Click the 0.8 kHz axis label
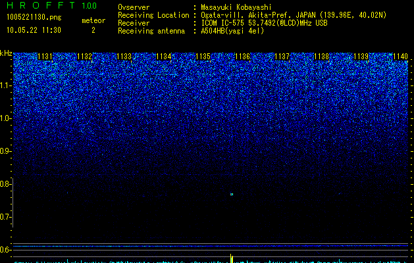The height and width of the screenshot is (263, 414). pyautogui.click(x=5, y=184)
